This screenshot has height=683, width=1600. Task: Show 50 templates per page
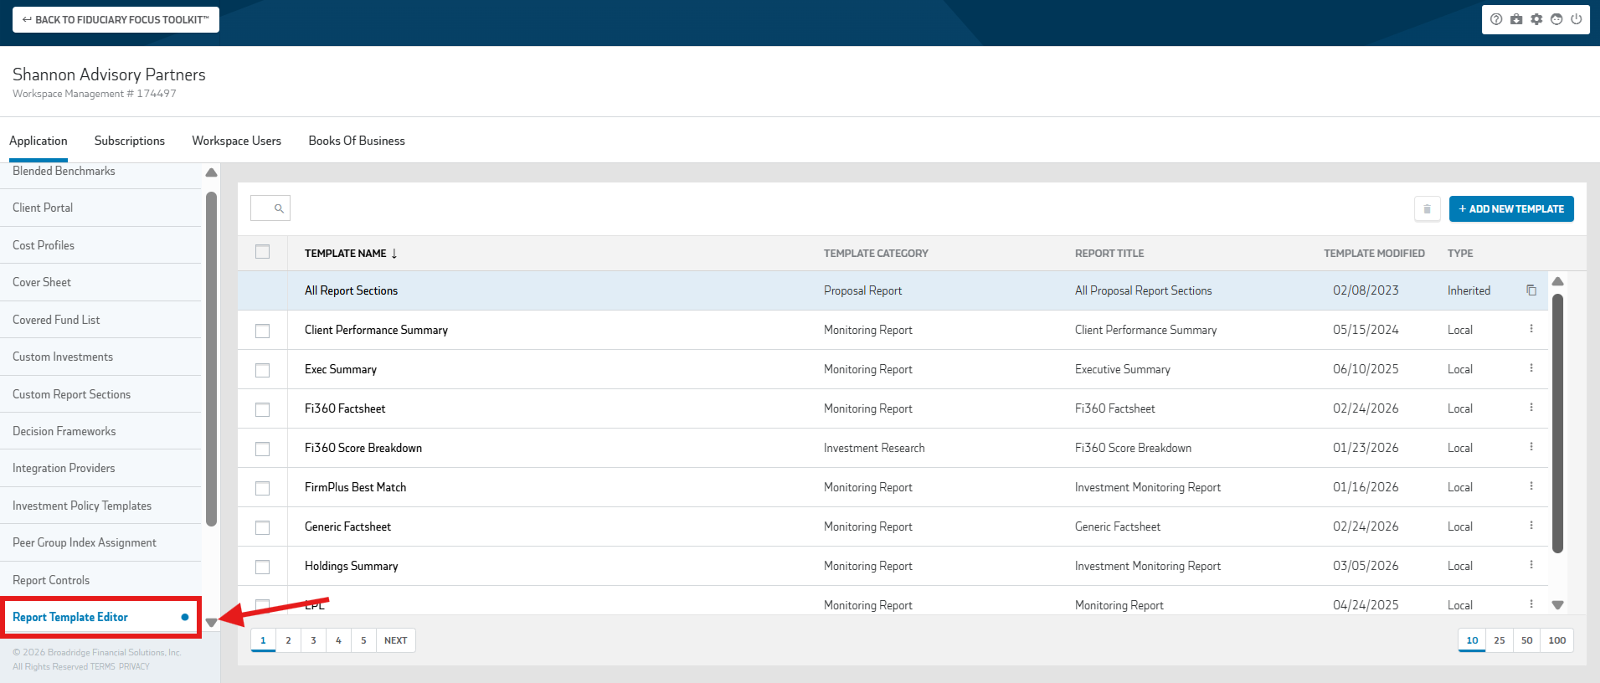coord(1527,640)
